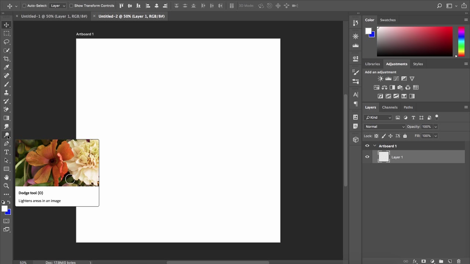Open the Move tool preset dropdown arrow

point(16,6)
